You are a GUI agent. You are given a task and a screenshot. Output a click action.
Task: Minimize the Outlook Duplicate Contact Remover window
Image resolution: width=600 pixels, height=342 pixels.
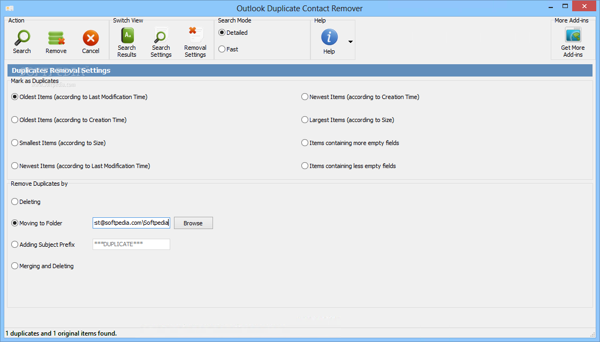click(x=551, y=7)
